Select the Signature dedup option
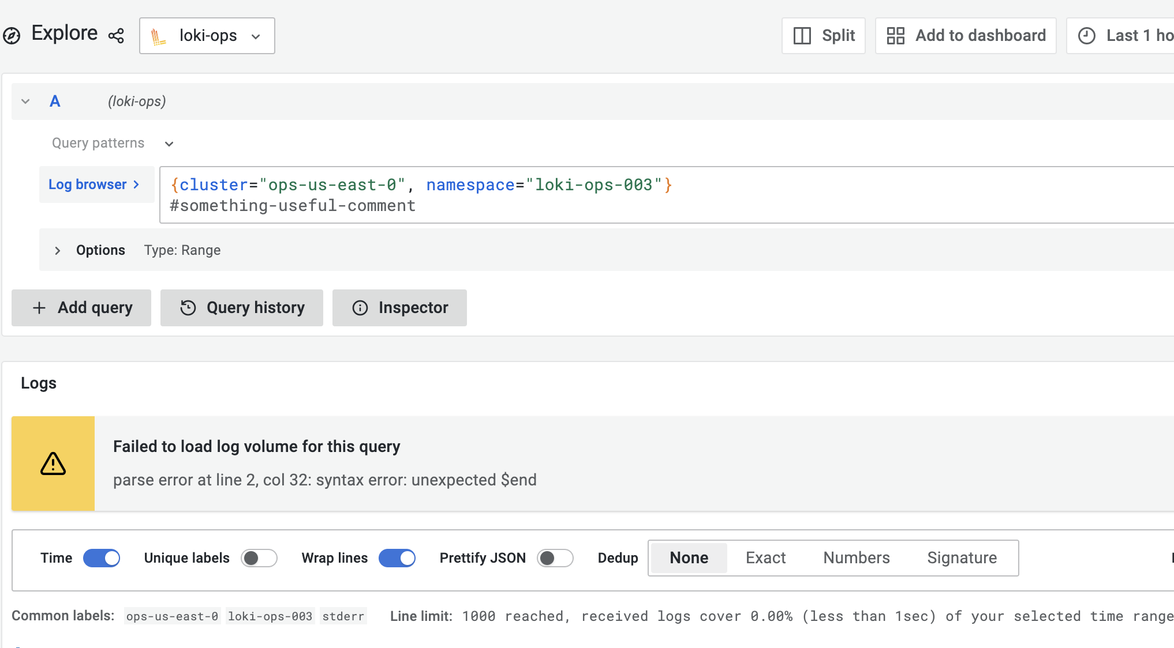 [x=962, y=557]
